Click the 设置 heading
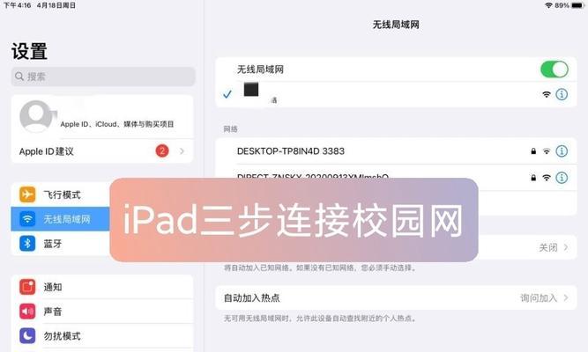The width and height of the screenshot is (588, 352). click(x=29, y=51)
